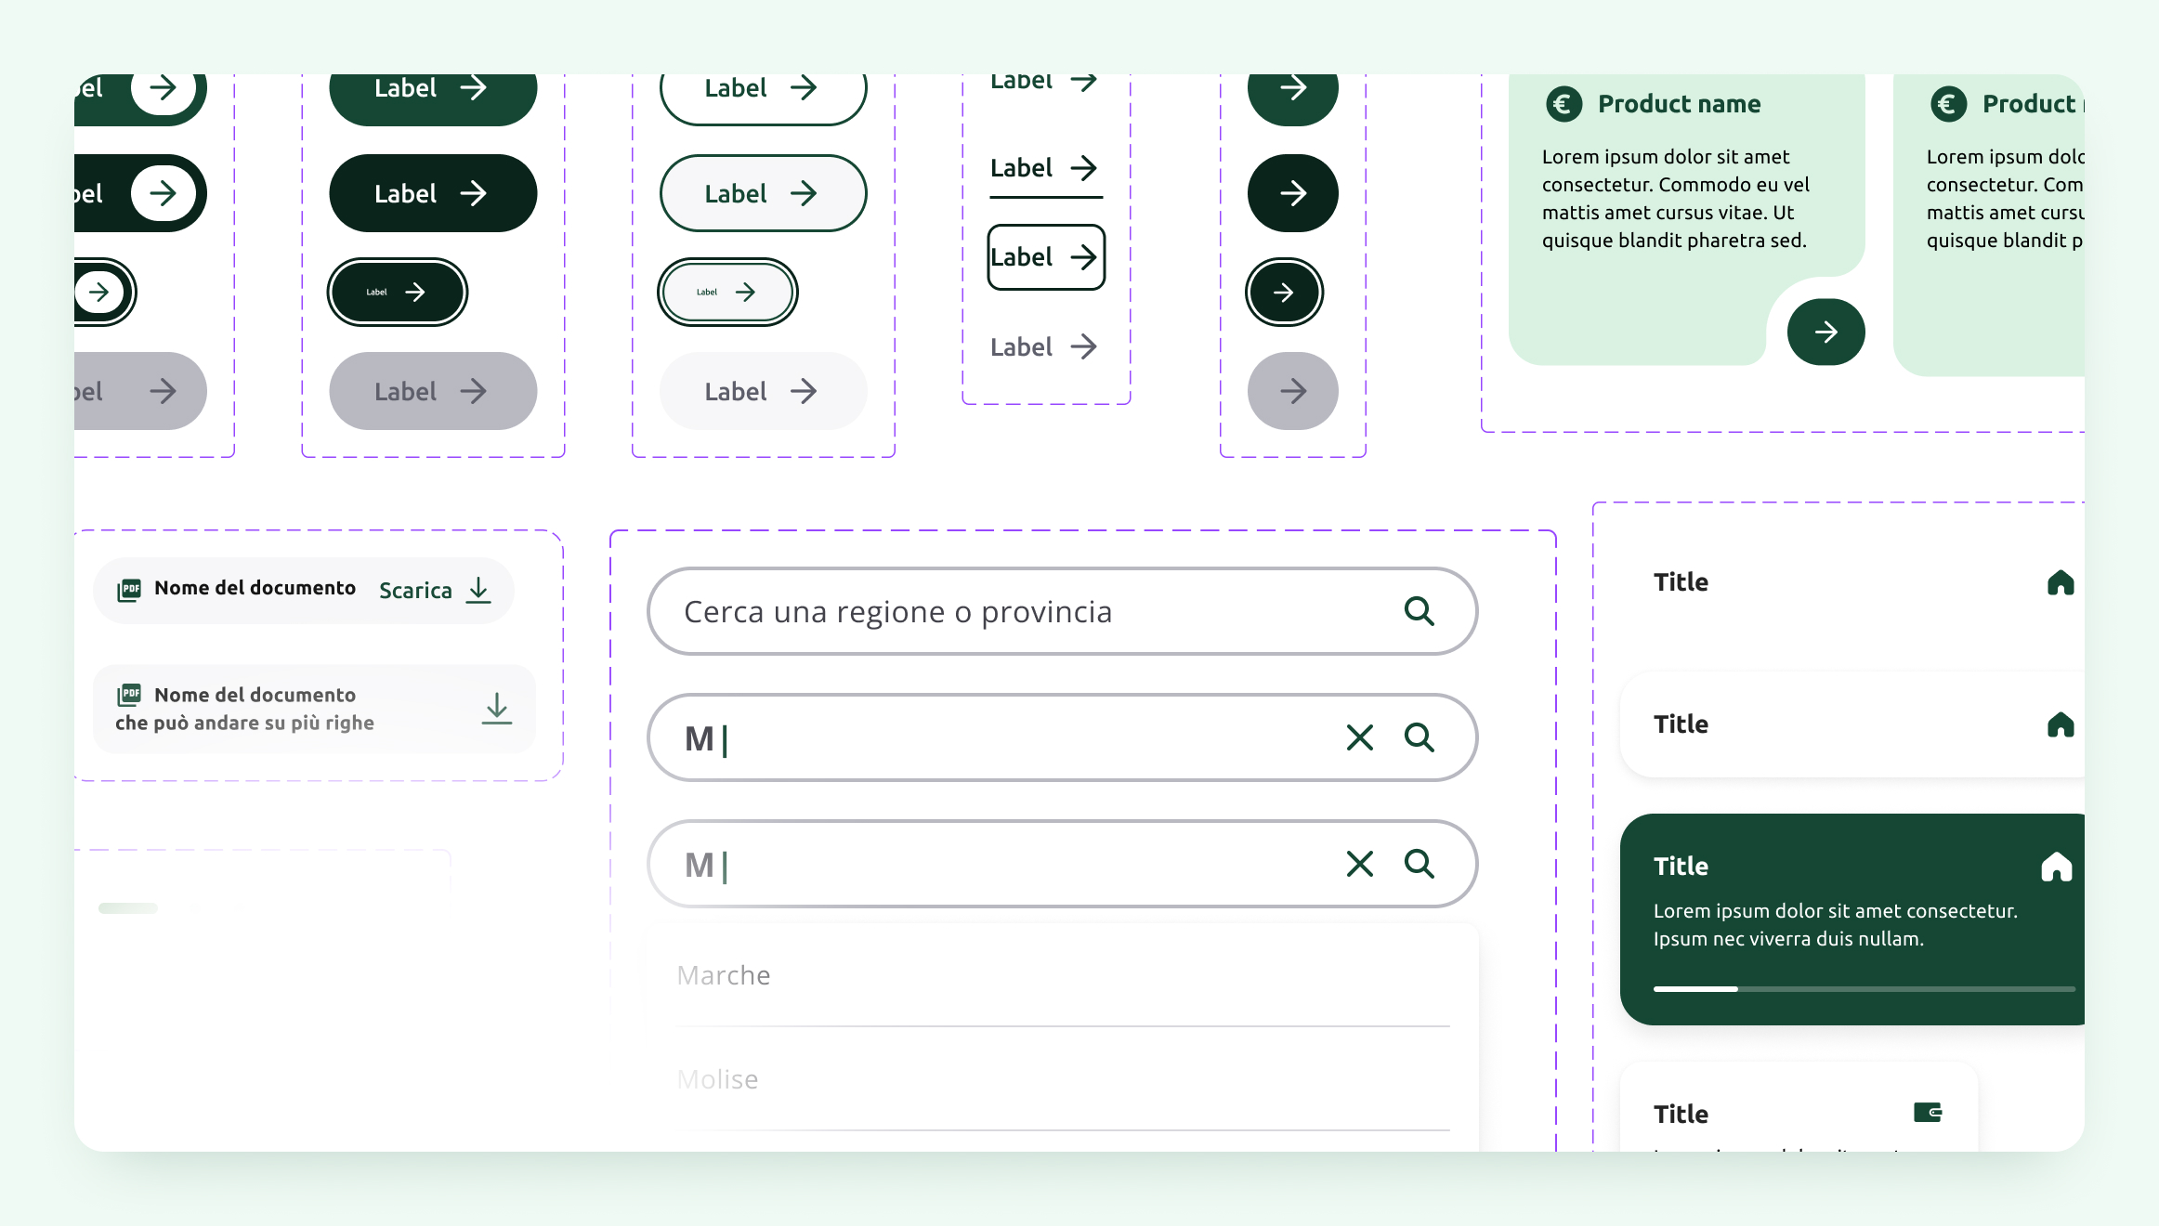Click the small focused outlined Label button
2159x1226 pixels.
tap(727, 293)
